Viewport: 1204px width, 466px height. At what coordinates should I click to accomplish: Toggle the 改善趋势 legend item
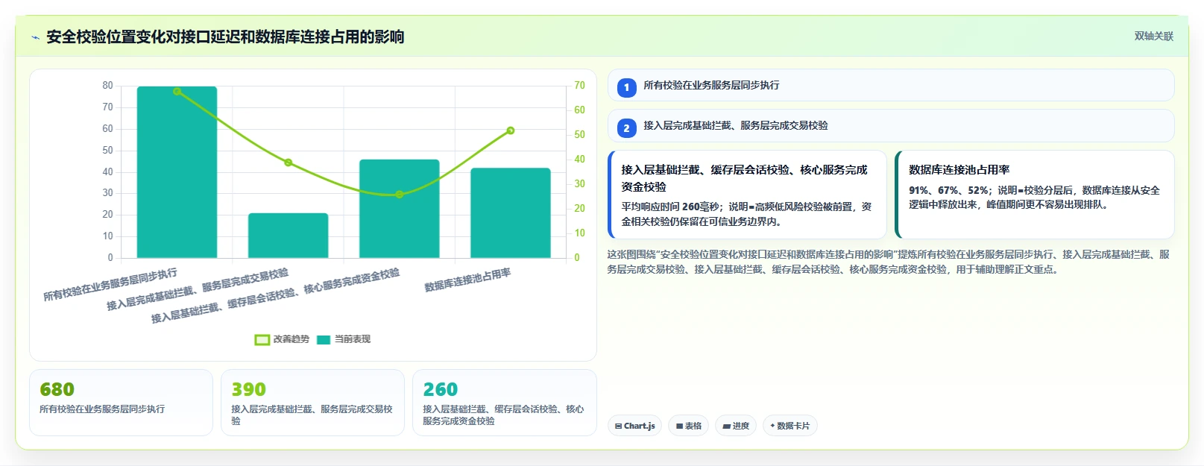(282, 339)
